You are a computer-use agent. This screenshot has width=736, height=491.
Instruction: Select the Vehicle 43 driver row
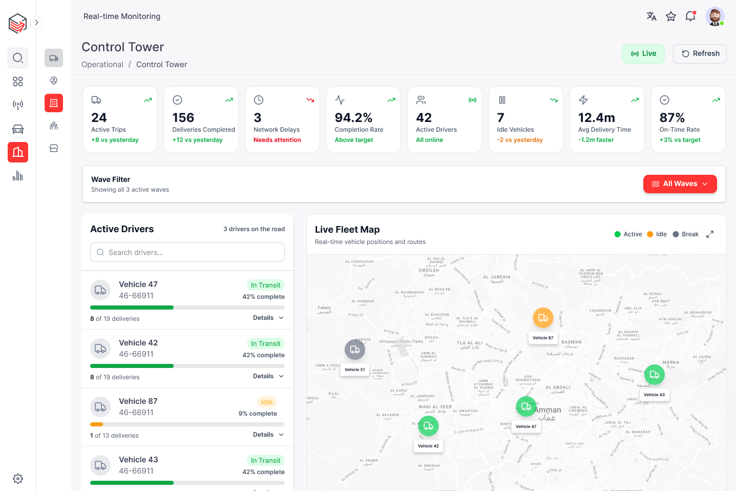(x=187, y=468)
